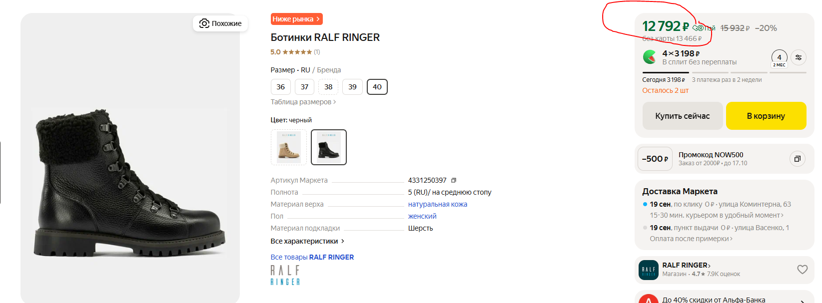Select shoe size 38
Viewport: 822px width, 303px height.
click(x=328, y=87)
